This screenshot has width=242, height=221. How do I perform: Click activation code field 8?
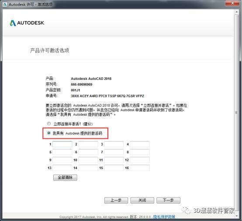click(140, 152)
